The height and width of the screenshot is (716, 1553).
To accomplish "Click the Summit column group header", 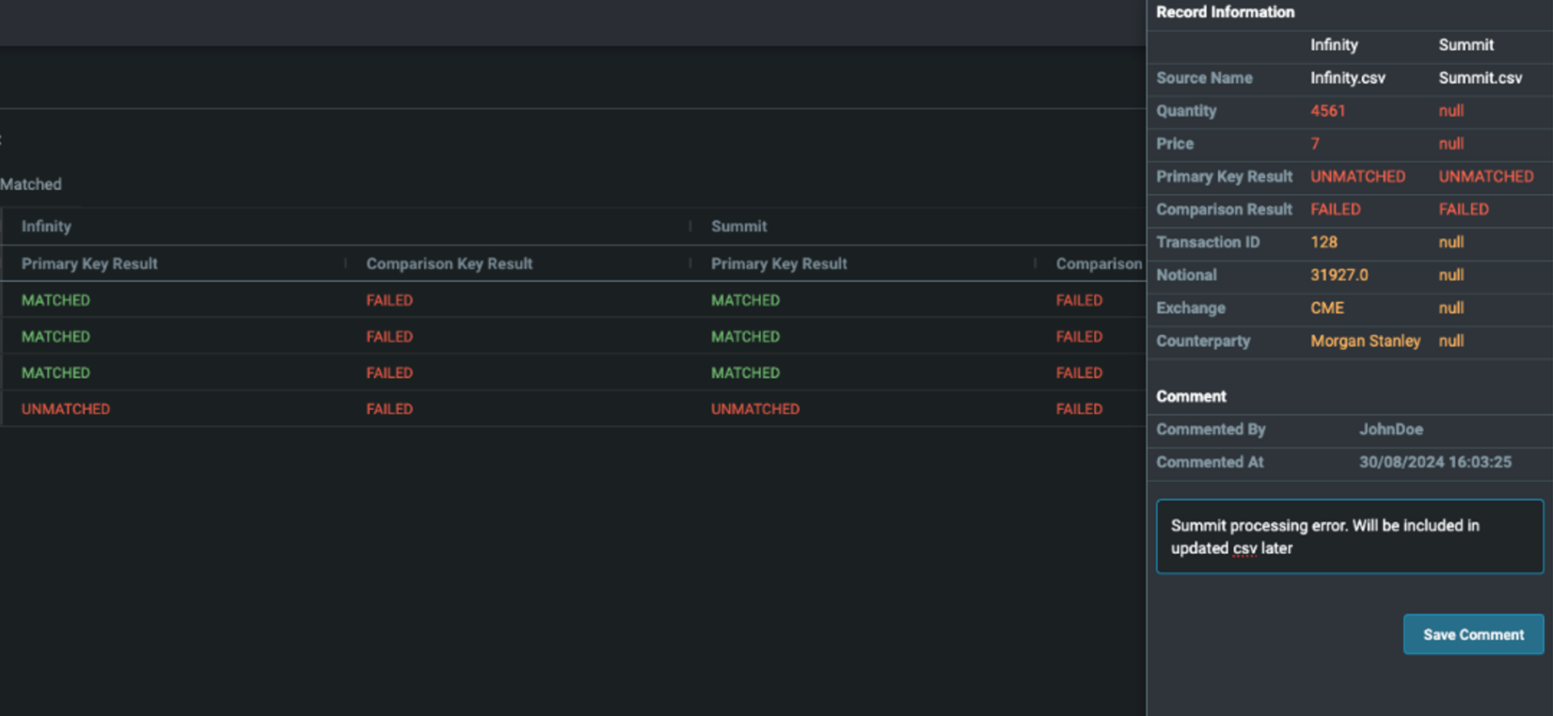I will click(x=738, y=226).
